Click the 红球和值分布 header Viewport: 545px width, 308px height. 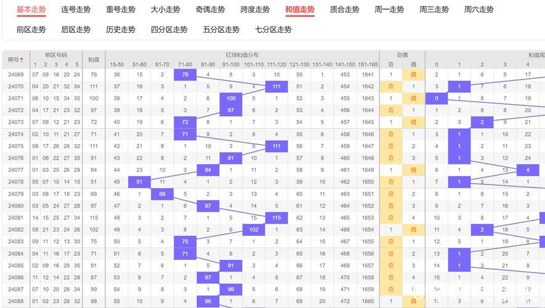242,55
